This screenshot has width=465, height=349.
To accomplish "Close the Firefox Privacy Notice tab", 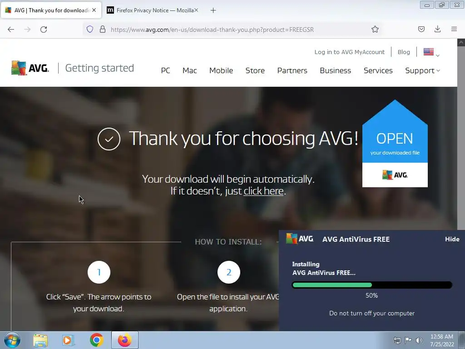I will coord(196,10).
